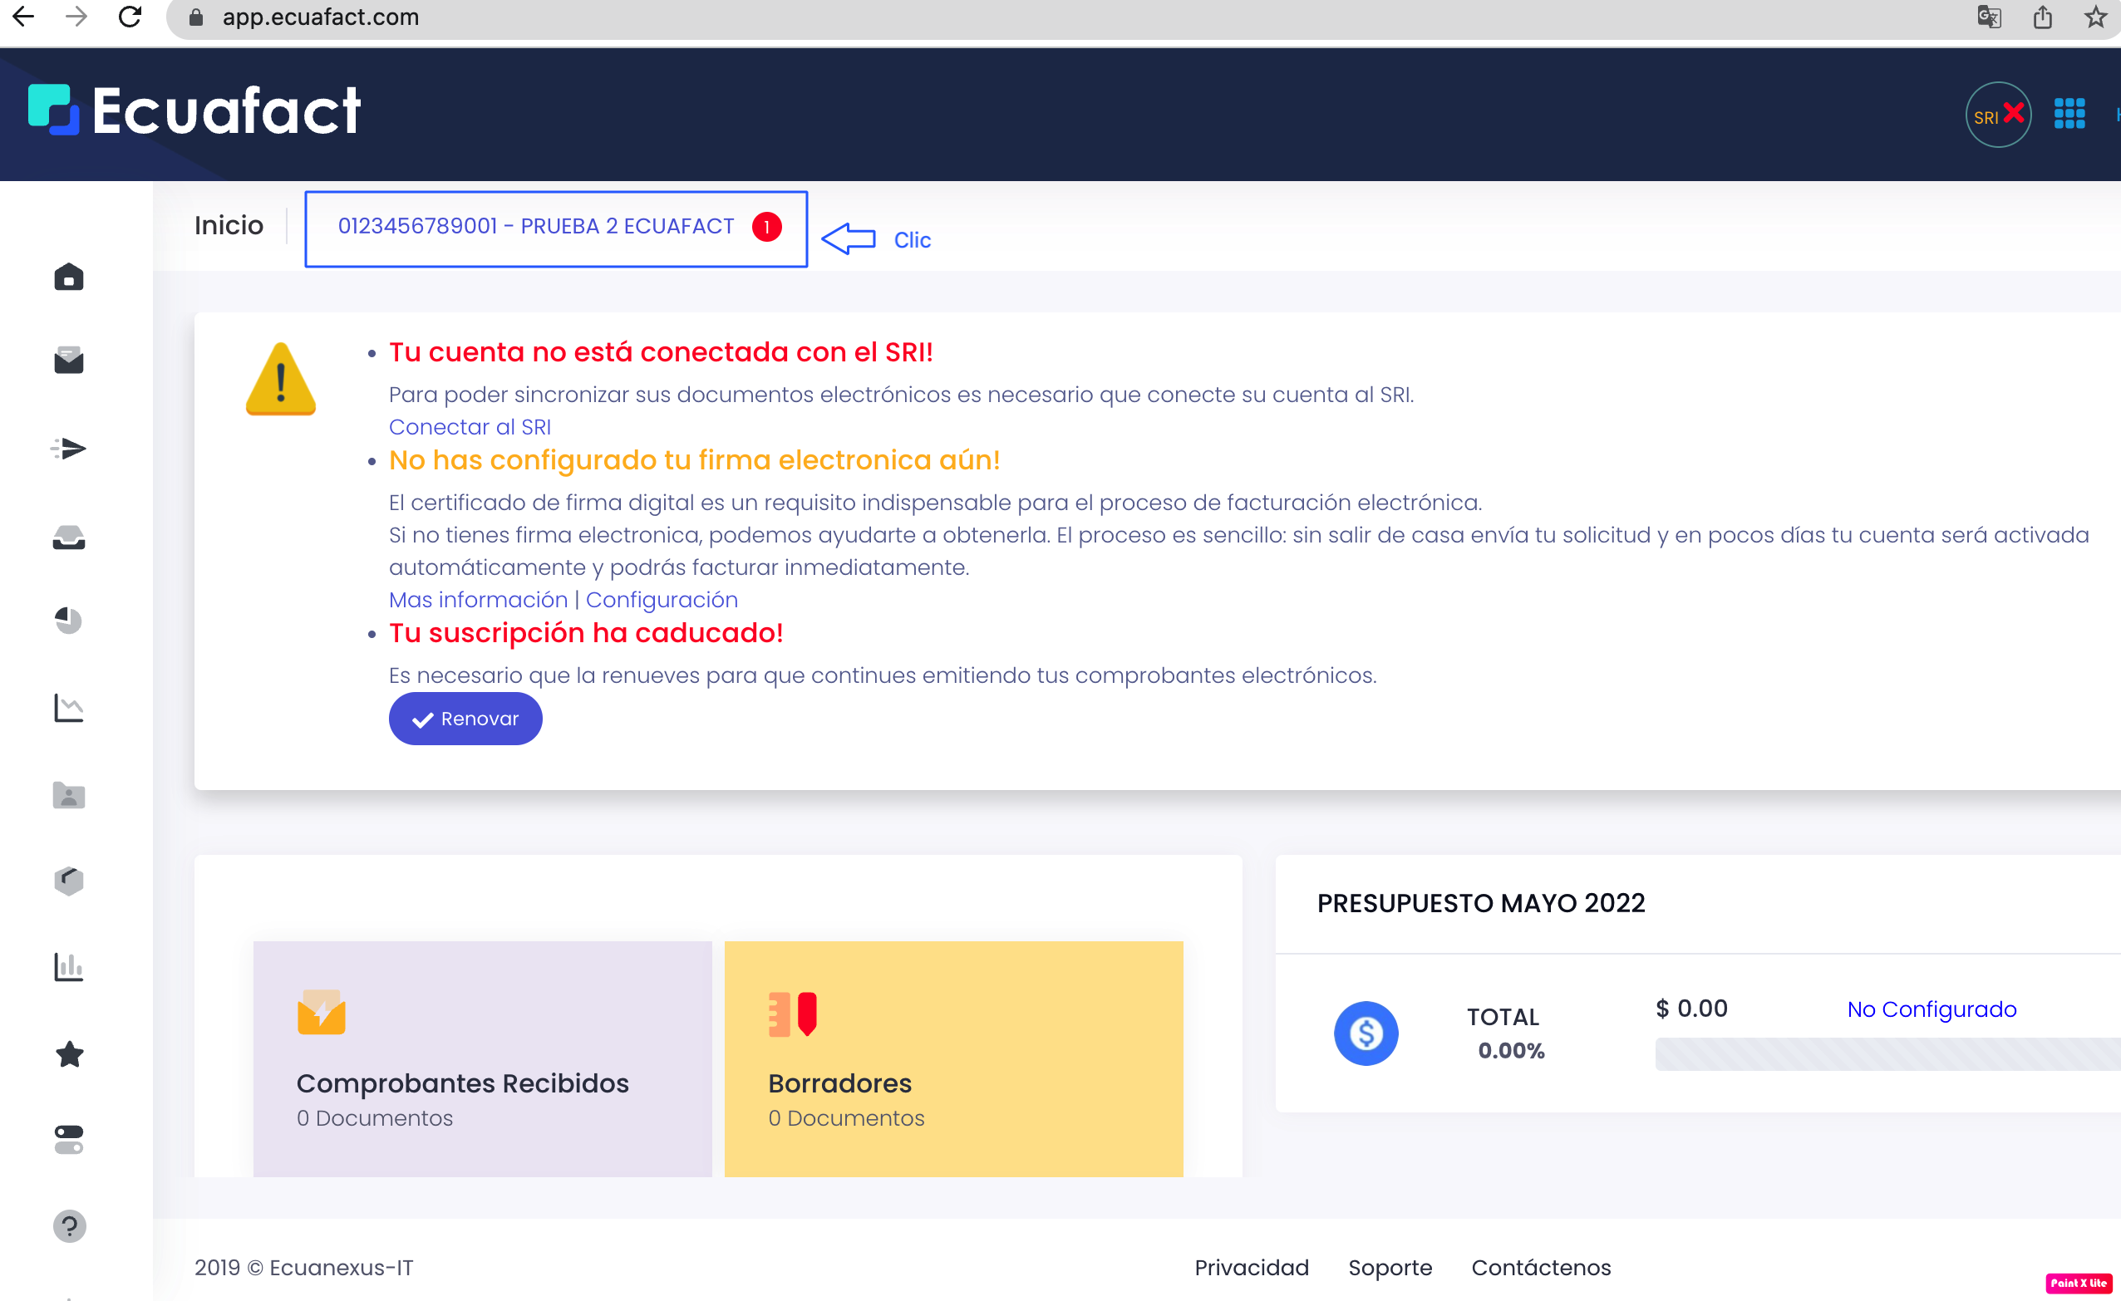This screenshot has height=1301, width=2121.
Task: Open the clients folder icon
Action: (68, 795)
